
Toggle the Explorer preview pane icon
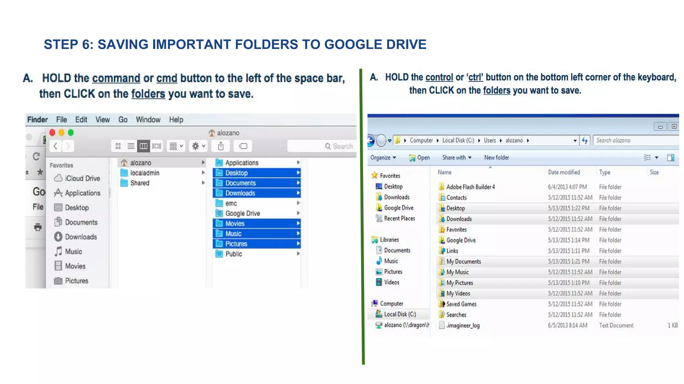pyautogui.click(x=671, y=158)
